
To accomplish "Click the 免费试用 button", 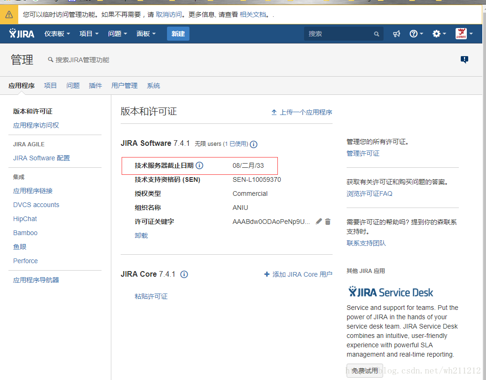I will point(365,370).
